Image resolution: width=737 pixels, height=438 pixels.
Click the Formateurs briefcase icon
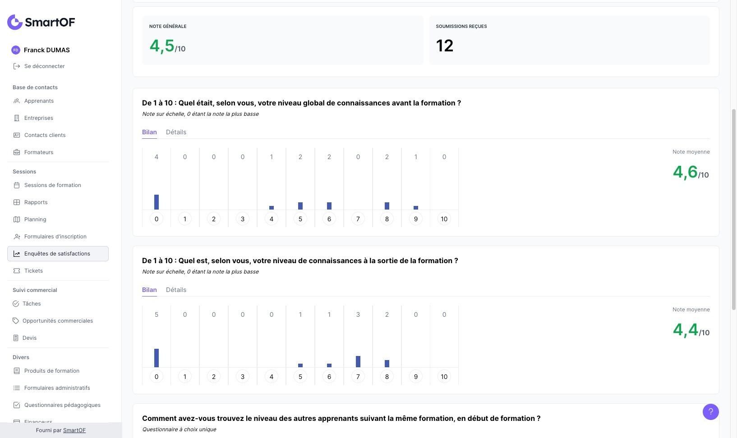coord(17,152)
